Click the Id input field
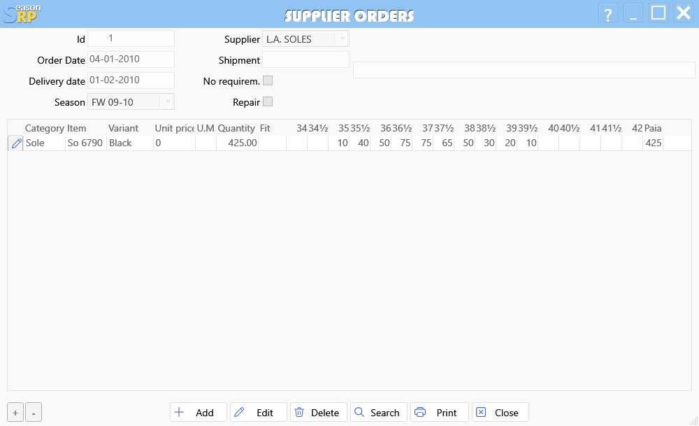Viewport: 699px width, 426px height. [131, 38]
